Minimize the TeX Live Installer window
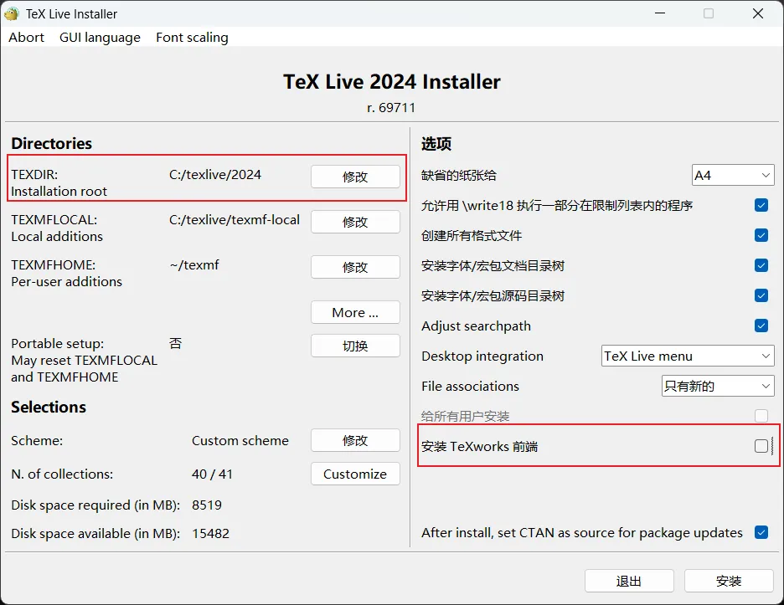Image resolution: width=784 pixels, height=605 pixels. pos(660,13)
